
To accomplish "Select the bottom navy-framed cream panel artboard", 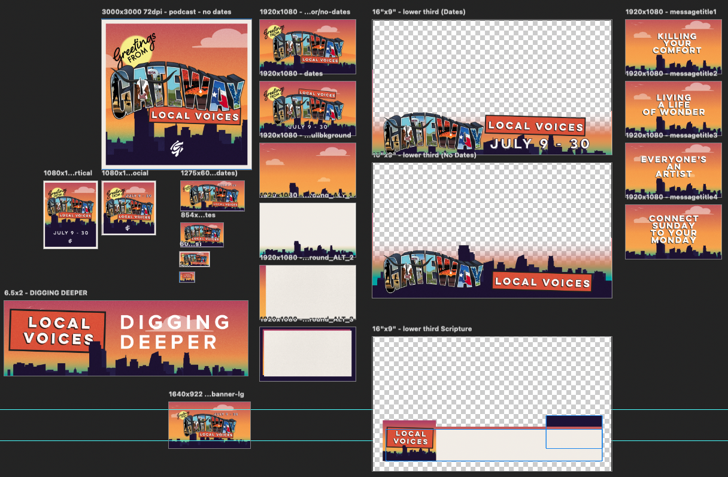I will point(308,354).
